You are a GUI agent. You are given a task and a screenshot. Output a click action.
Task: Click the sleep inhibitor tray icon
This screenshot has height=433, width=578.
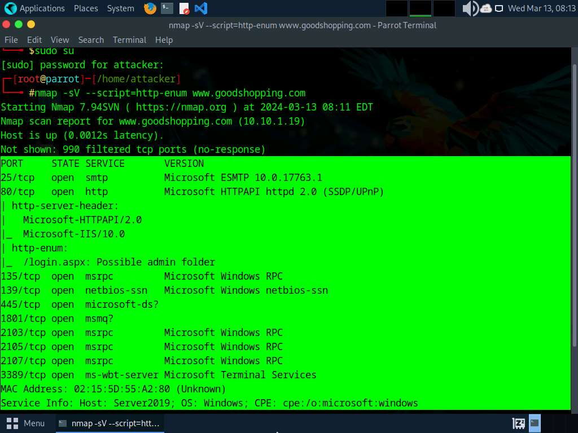[518, 423]
